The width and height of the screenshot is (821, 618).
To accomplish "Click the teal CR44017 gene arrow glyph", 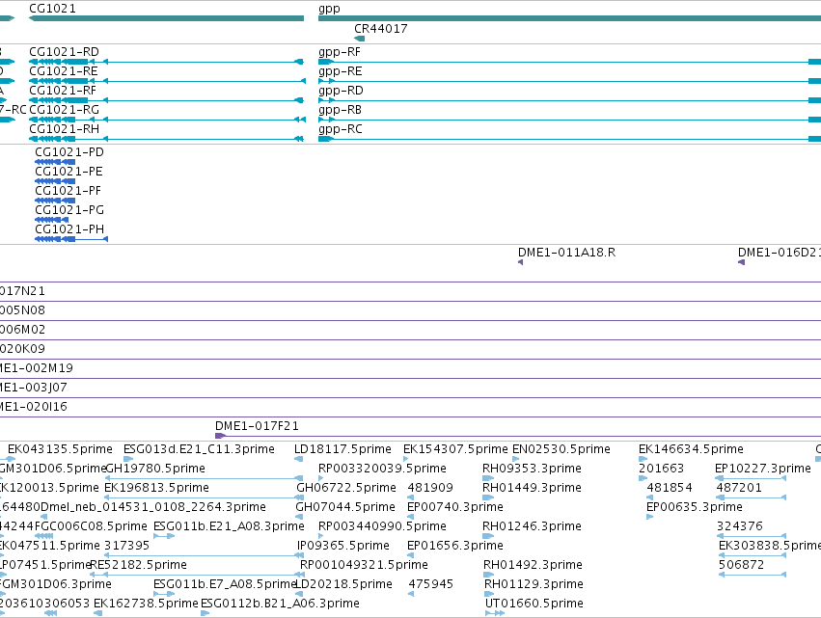I will click(359, 39).
